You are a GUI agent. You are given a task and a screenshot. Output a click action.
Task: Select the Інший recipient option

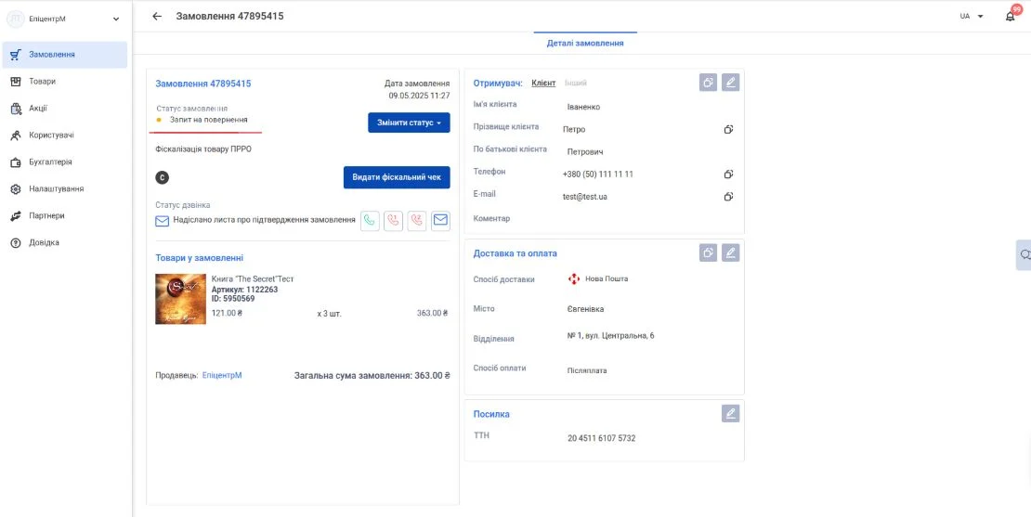[x=576, y=83]
